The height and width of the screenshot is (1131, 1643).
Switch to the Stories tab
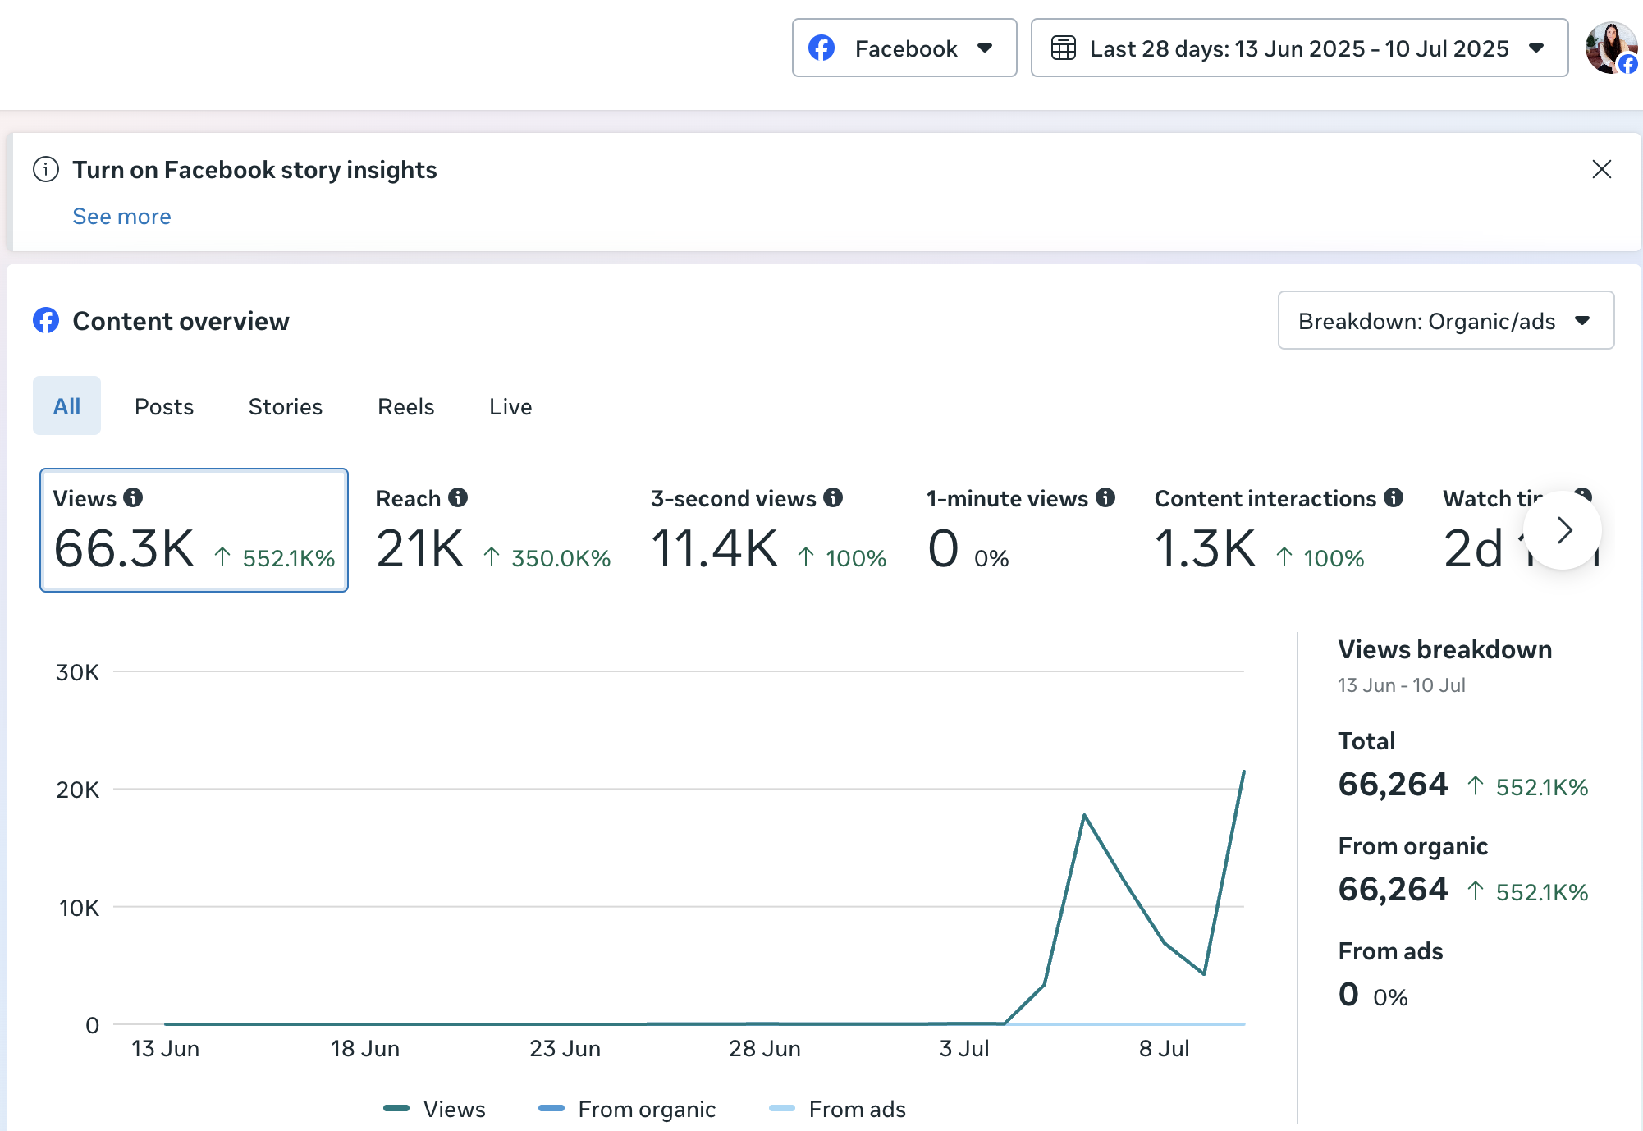click(285, 406)
